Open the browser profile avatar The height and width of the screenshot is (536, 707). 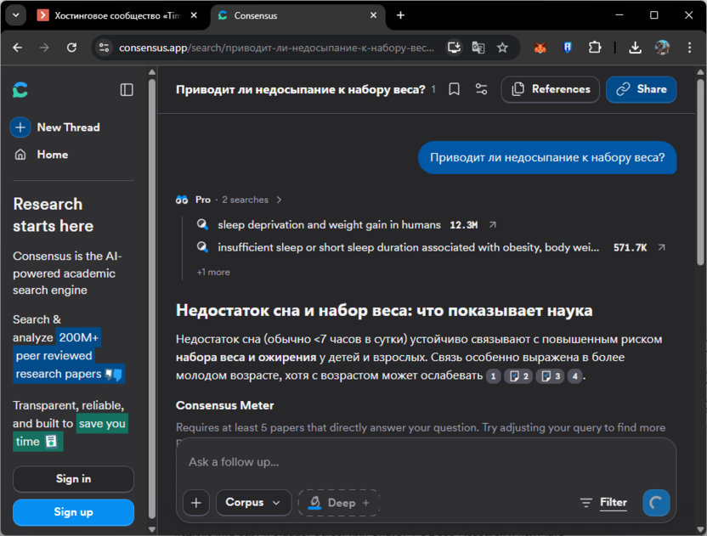tap(662, 48)
